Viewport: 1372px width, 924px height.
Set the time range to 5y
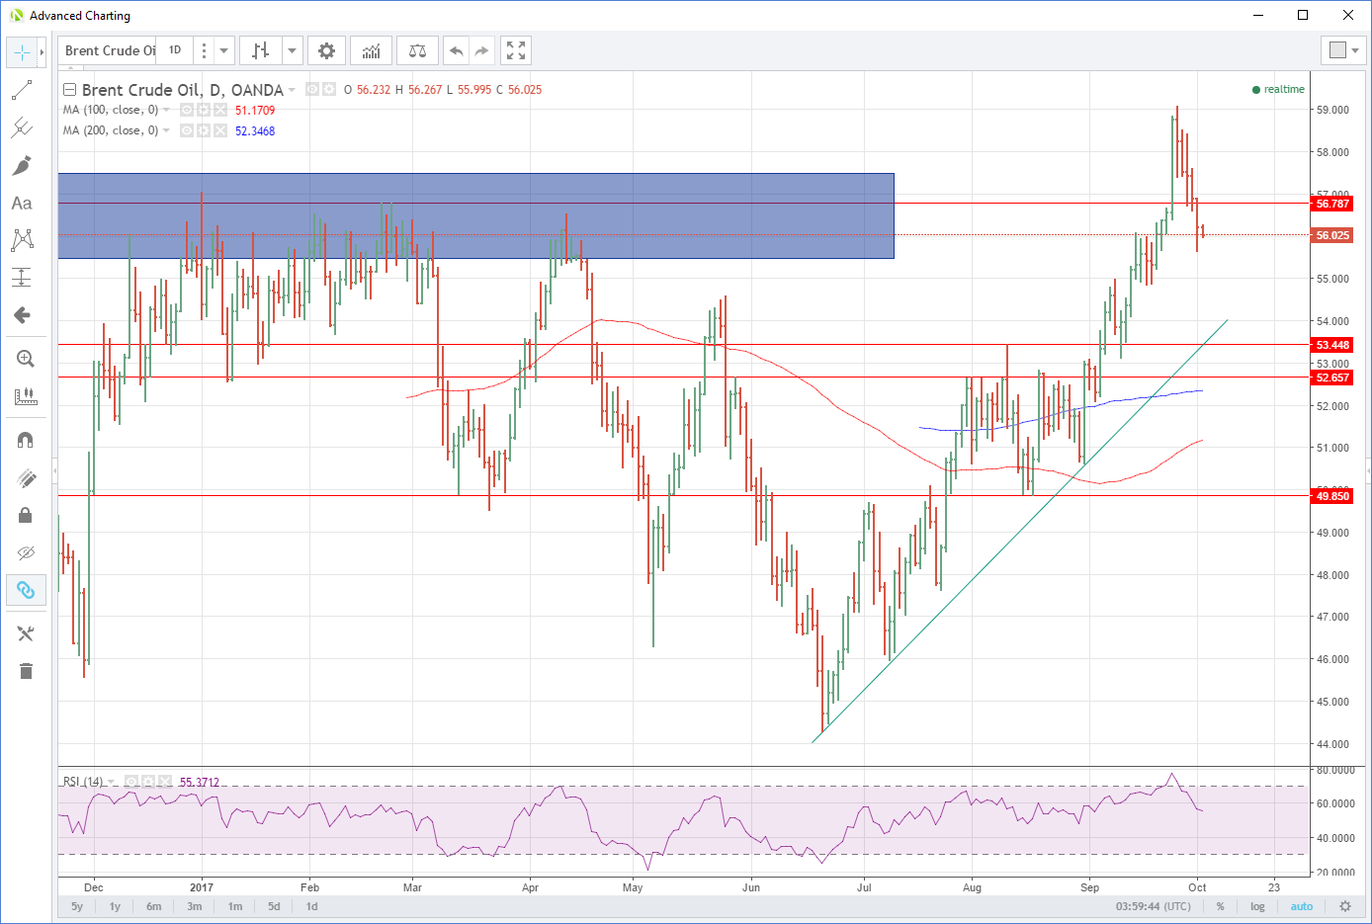pyautogui.click(x=77, y=906)
